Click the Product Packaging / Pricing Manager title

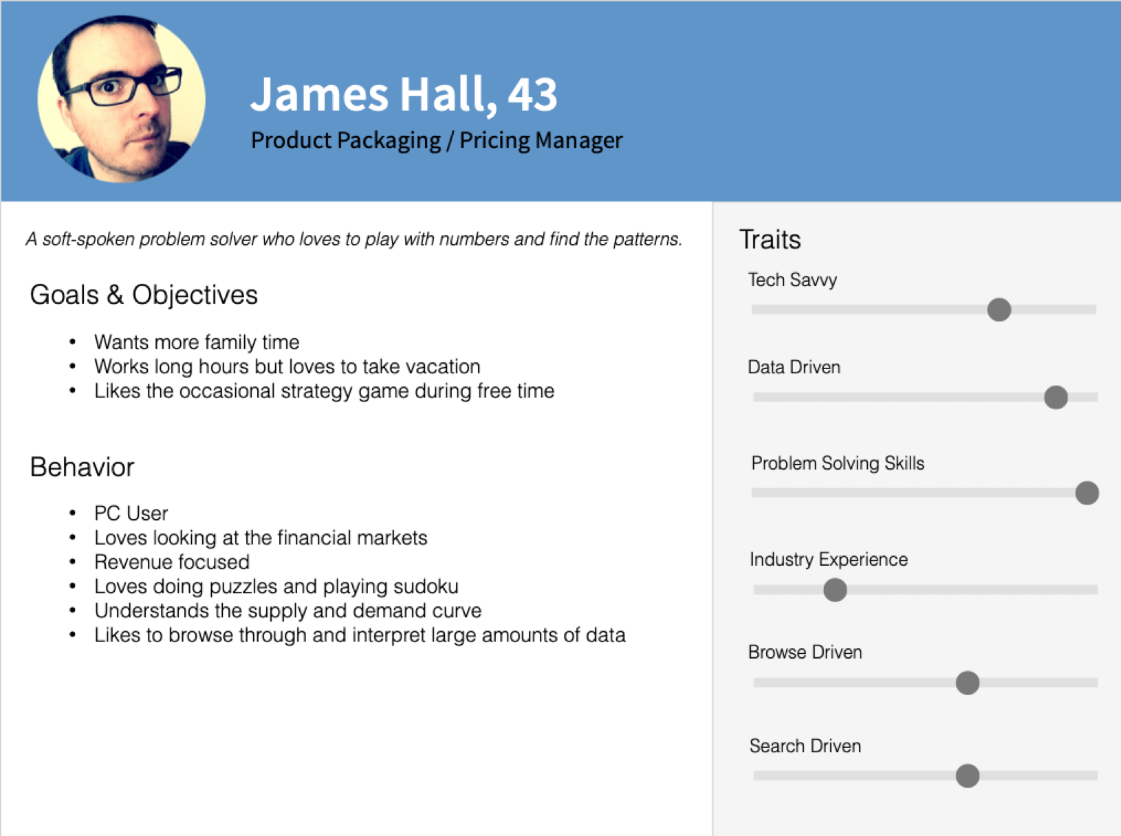tap(436, 140)
